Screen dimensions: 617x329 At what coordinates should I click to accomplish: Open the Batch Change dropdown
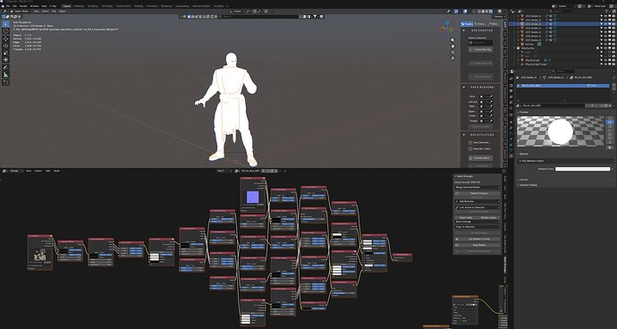point(478,222)
